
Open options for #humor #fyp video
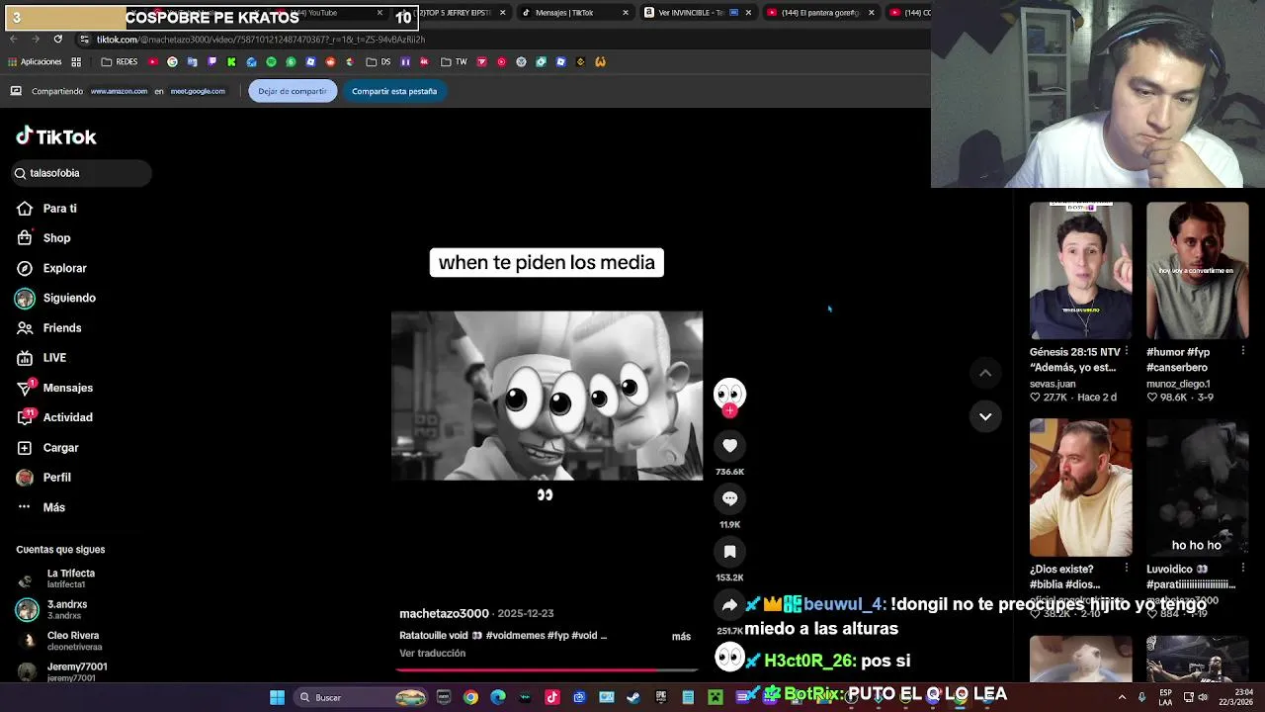[x=1243, y=351]
